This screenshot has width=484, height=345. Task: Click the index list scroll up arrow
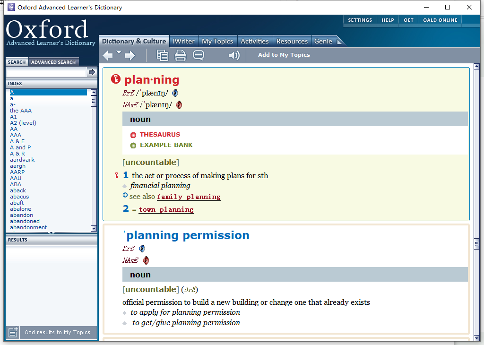[x=94, y=92]
